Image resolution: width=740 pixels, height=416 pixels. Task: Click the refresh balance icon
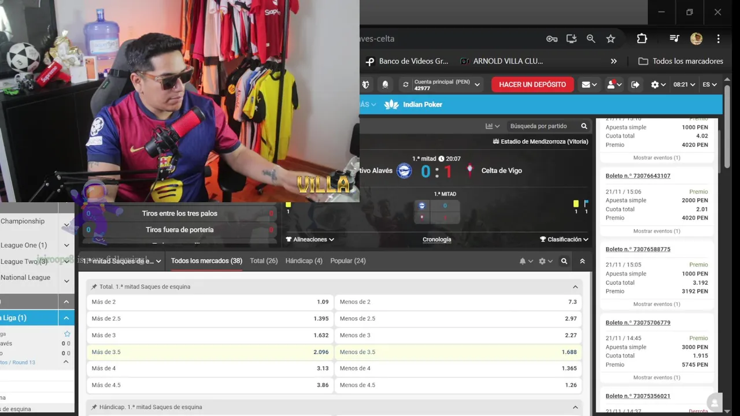pos(405,84)
